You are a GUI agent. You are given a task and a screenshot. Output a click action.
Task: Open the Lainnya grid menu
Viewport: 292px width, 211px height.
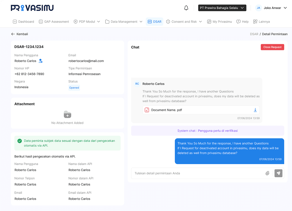[261, 22]
